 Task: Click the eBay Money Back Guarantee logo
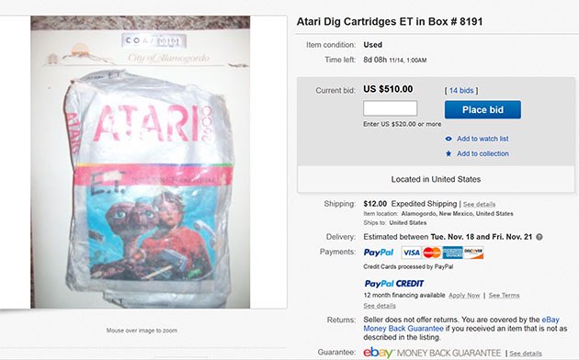pyautogui.click(x=432, y=353)
